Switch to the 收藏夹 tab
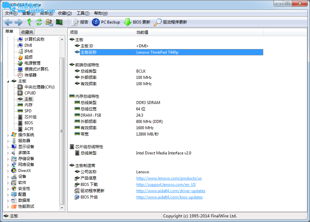This screenshot has height=222, width=310. pos(27,32)
